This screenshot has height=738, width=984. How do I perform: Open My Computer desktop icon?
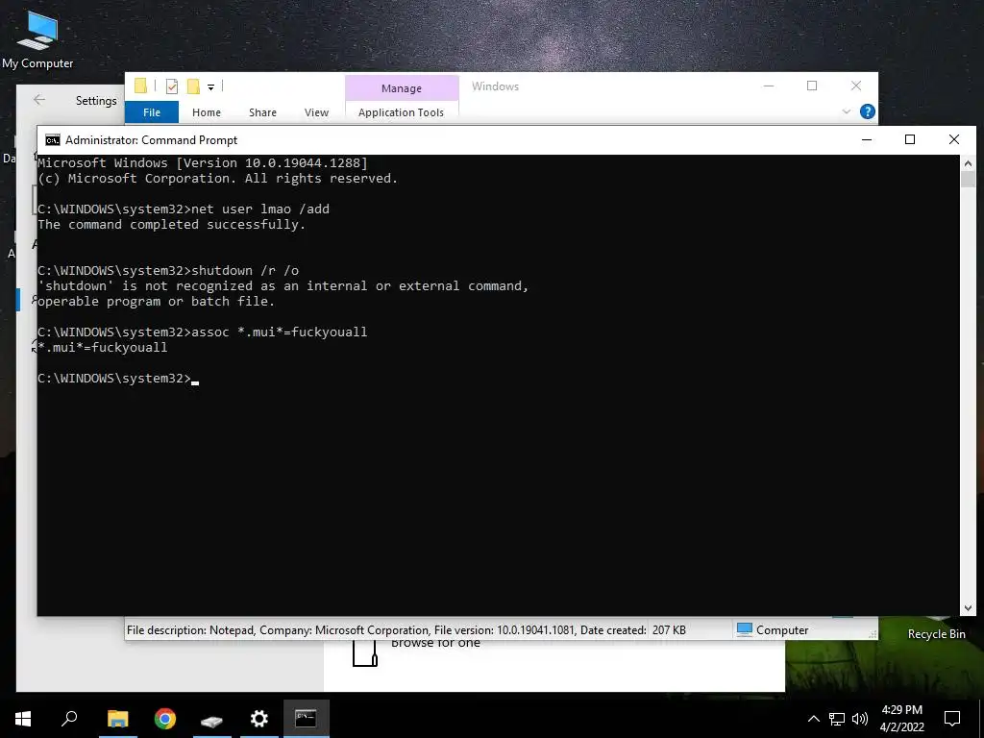[37, 38]
